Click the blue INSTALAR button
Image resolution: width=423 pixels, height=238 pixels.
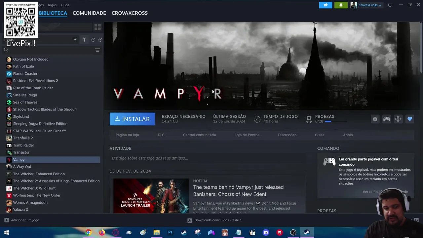tap(132, 119)
